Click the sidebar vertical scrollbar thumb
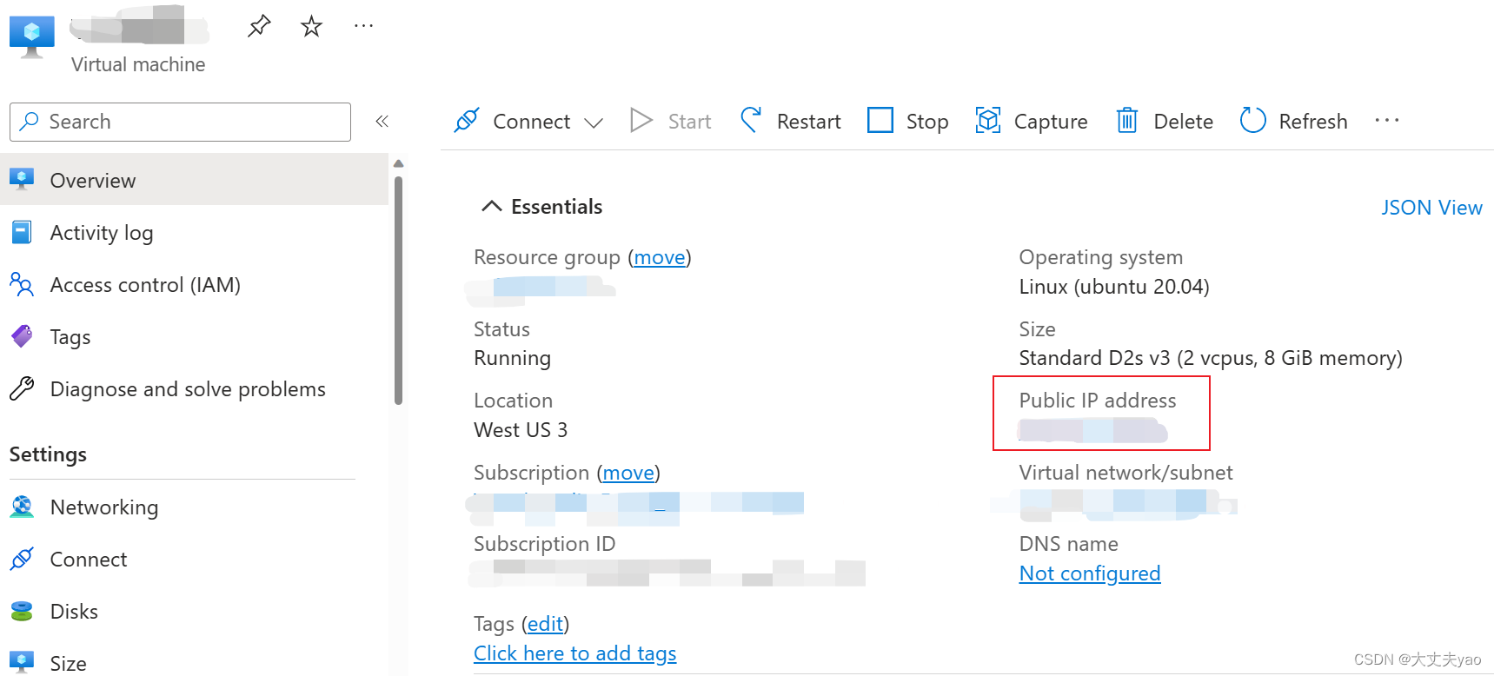 pyautogui.click(x=399, y=290)
